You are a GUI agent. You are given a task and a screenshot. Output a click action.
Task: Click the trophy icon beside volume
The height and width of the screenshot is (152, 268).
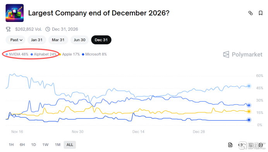[8, 29]
